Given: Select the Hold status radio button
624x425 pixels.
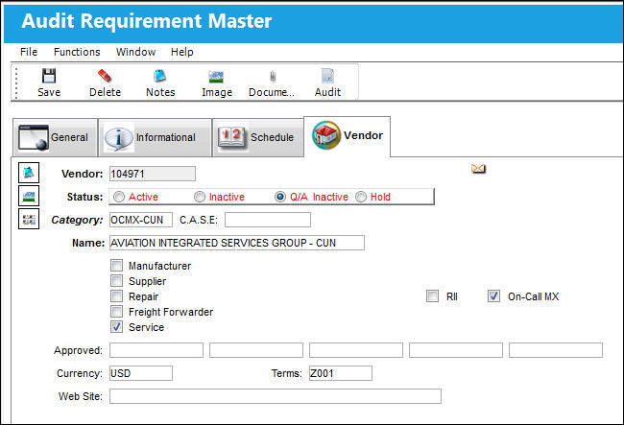Looking at the screenshot, I should (x=361, y=197).
